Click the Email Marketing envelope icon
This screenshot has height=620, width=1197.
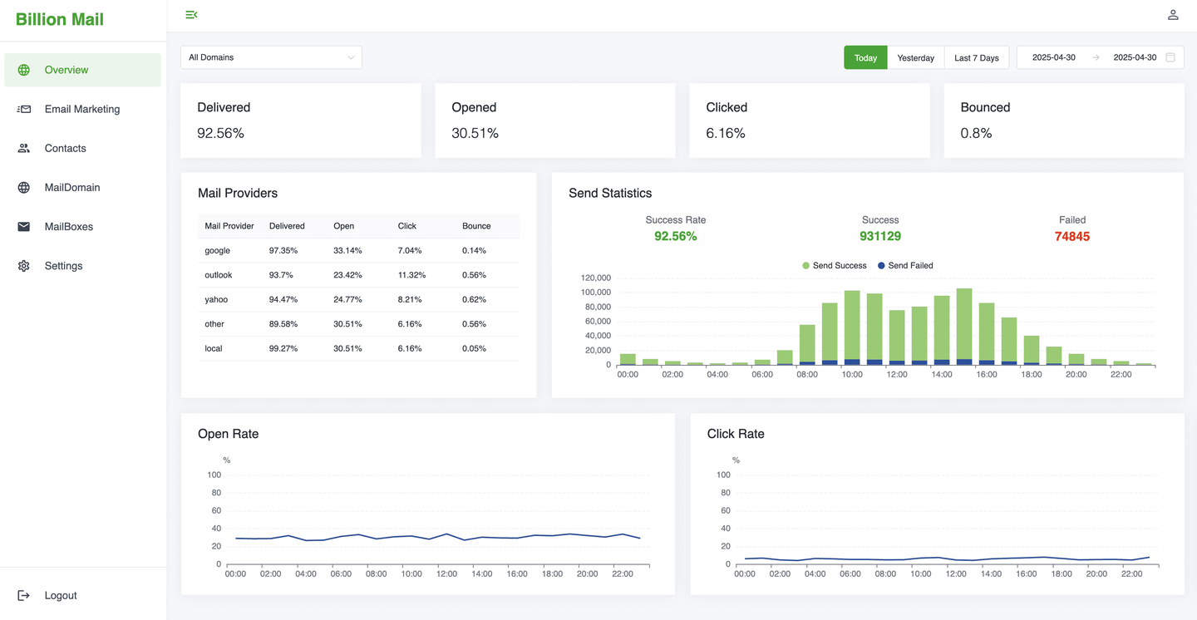point(24,109)
